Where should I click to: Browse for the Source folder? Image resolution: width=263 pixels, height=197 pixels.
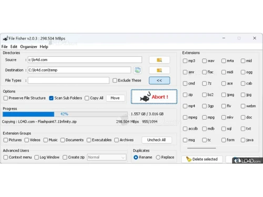click(159, 60)
